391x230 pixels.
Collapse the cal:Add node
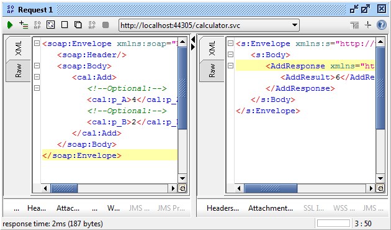point(37,76)
